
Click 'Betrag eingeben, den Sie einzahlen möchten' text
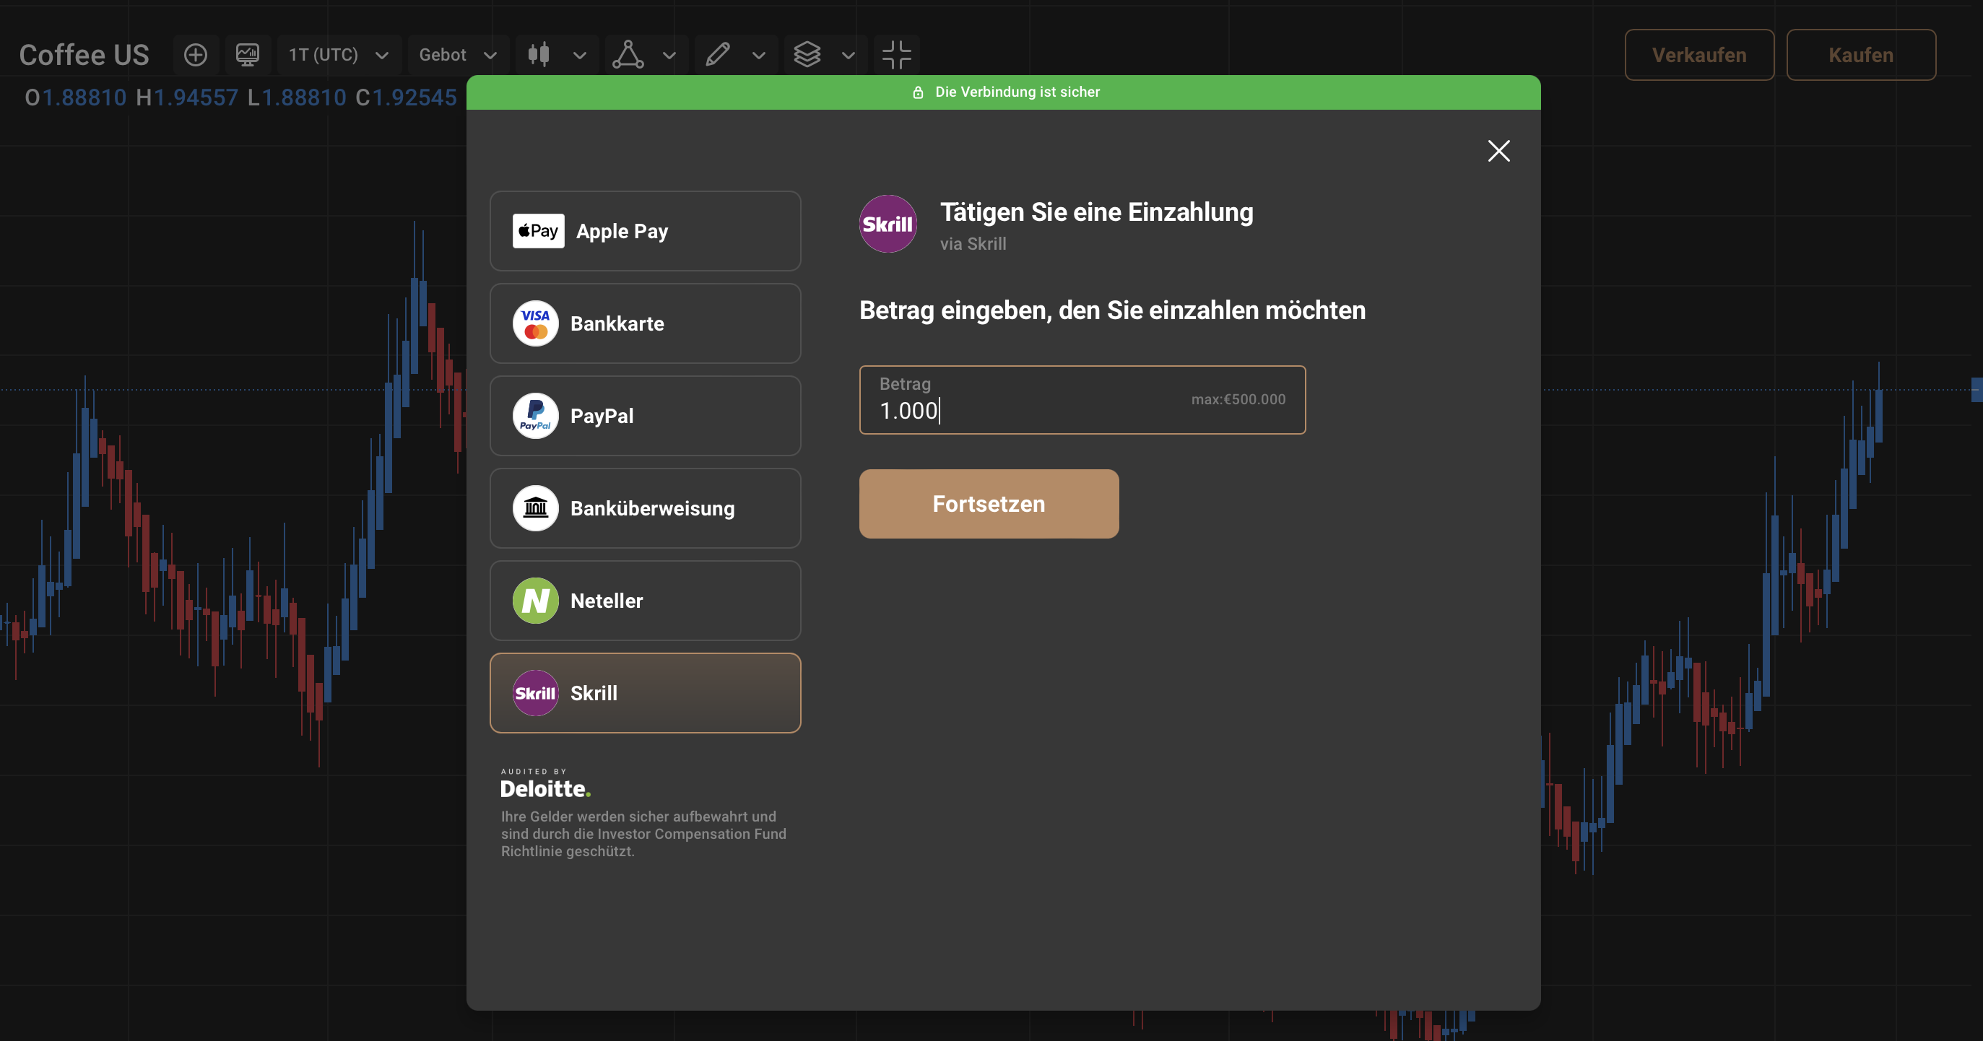(1112, 310)
